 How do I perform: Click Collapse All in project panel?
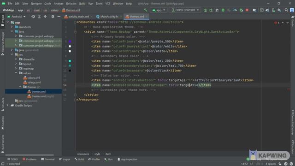coord(45,17)
